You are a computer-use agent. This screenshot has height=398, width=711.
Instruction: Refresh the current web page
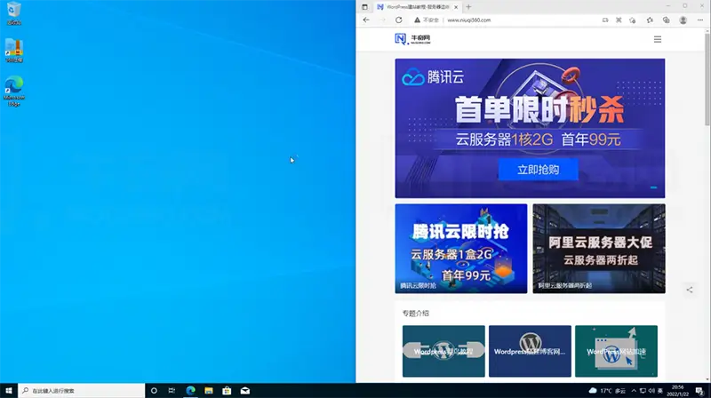[x=398, y=20]
